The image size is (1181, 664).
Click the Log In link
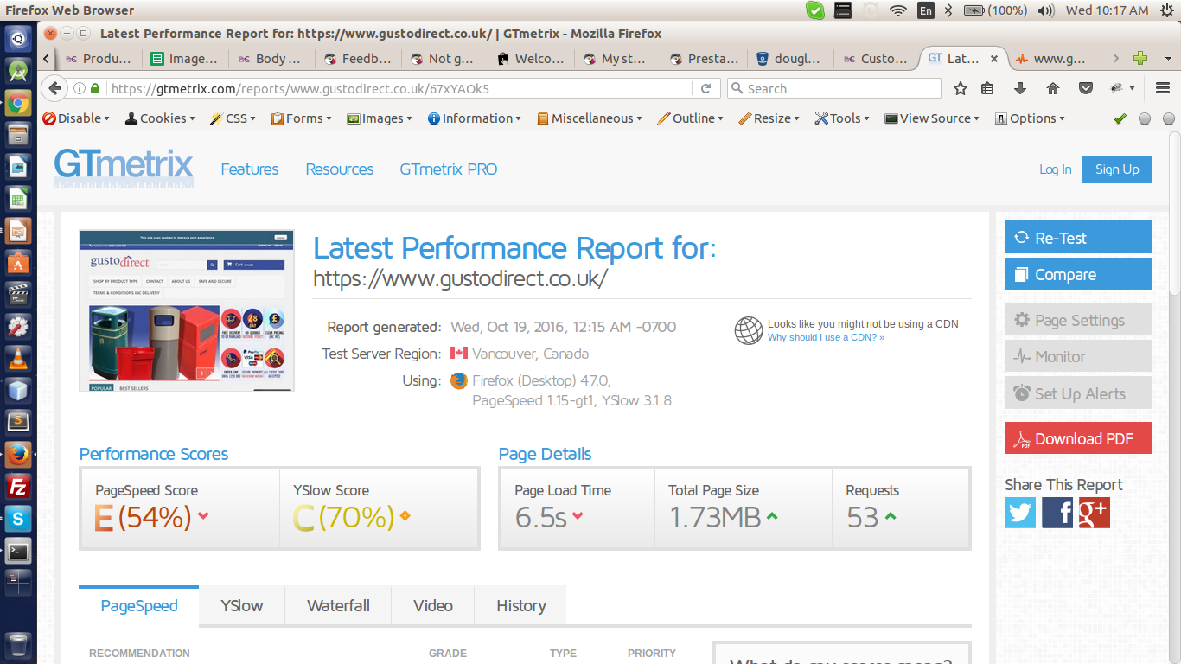(x=1055, y=169)
